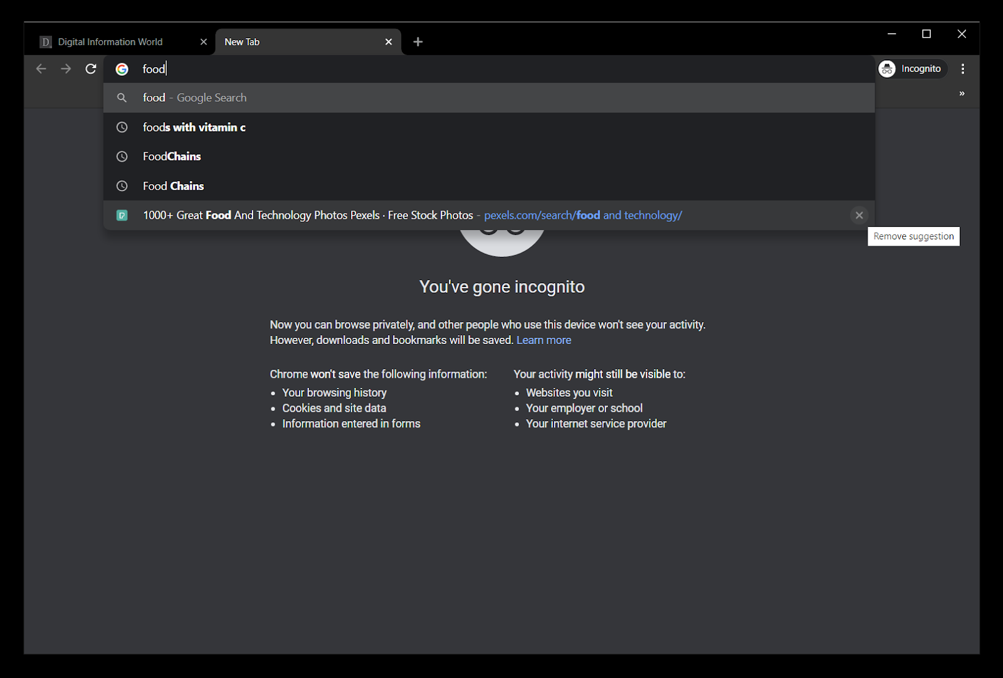Viewport: 1003px width, 678px height.
Task: Click the forward navigation arrow
Action: [65, 69]
